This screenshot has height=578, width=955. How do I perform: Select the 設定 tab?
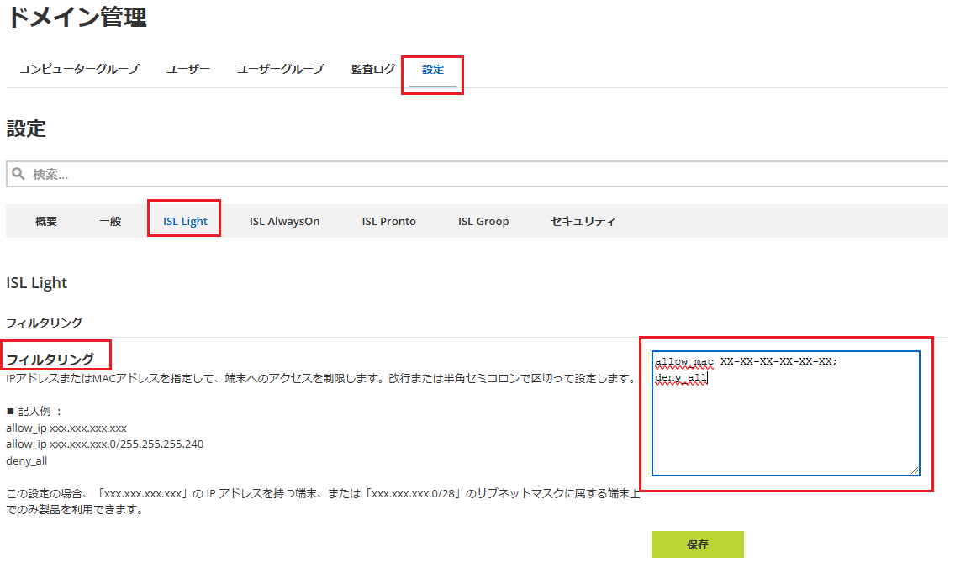[x=433, y=70]
